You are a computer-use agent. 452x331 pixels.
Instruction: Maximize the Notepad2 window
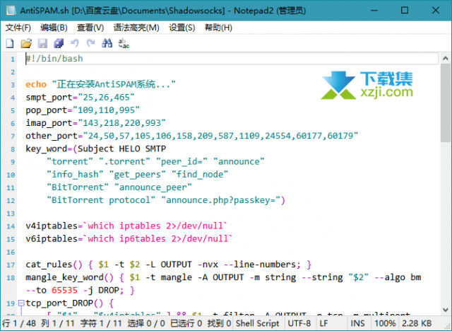(405, 11)
